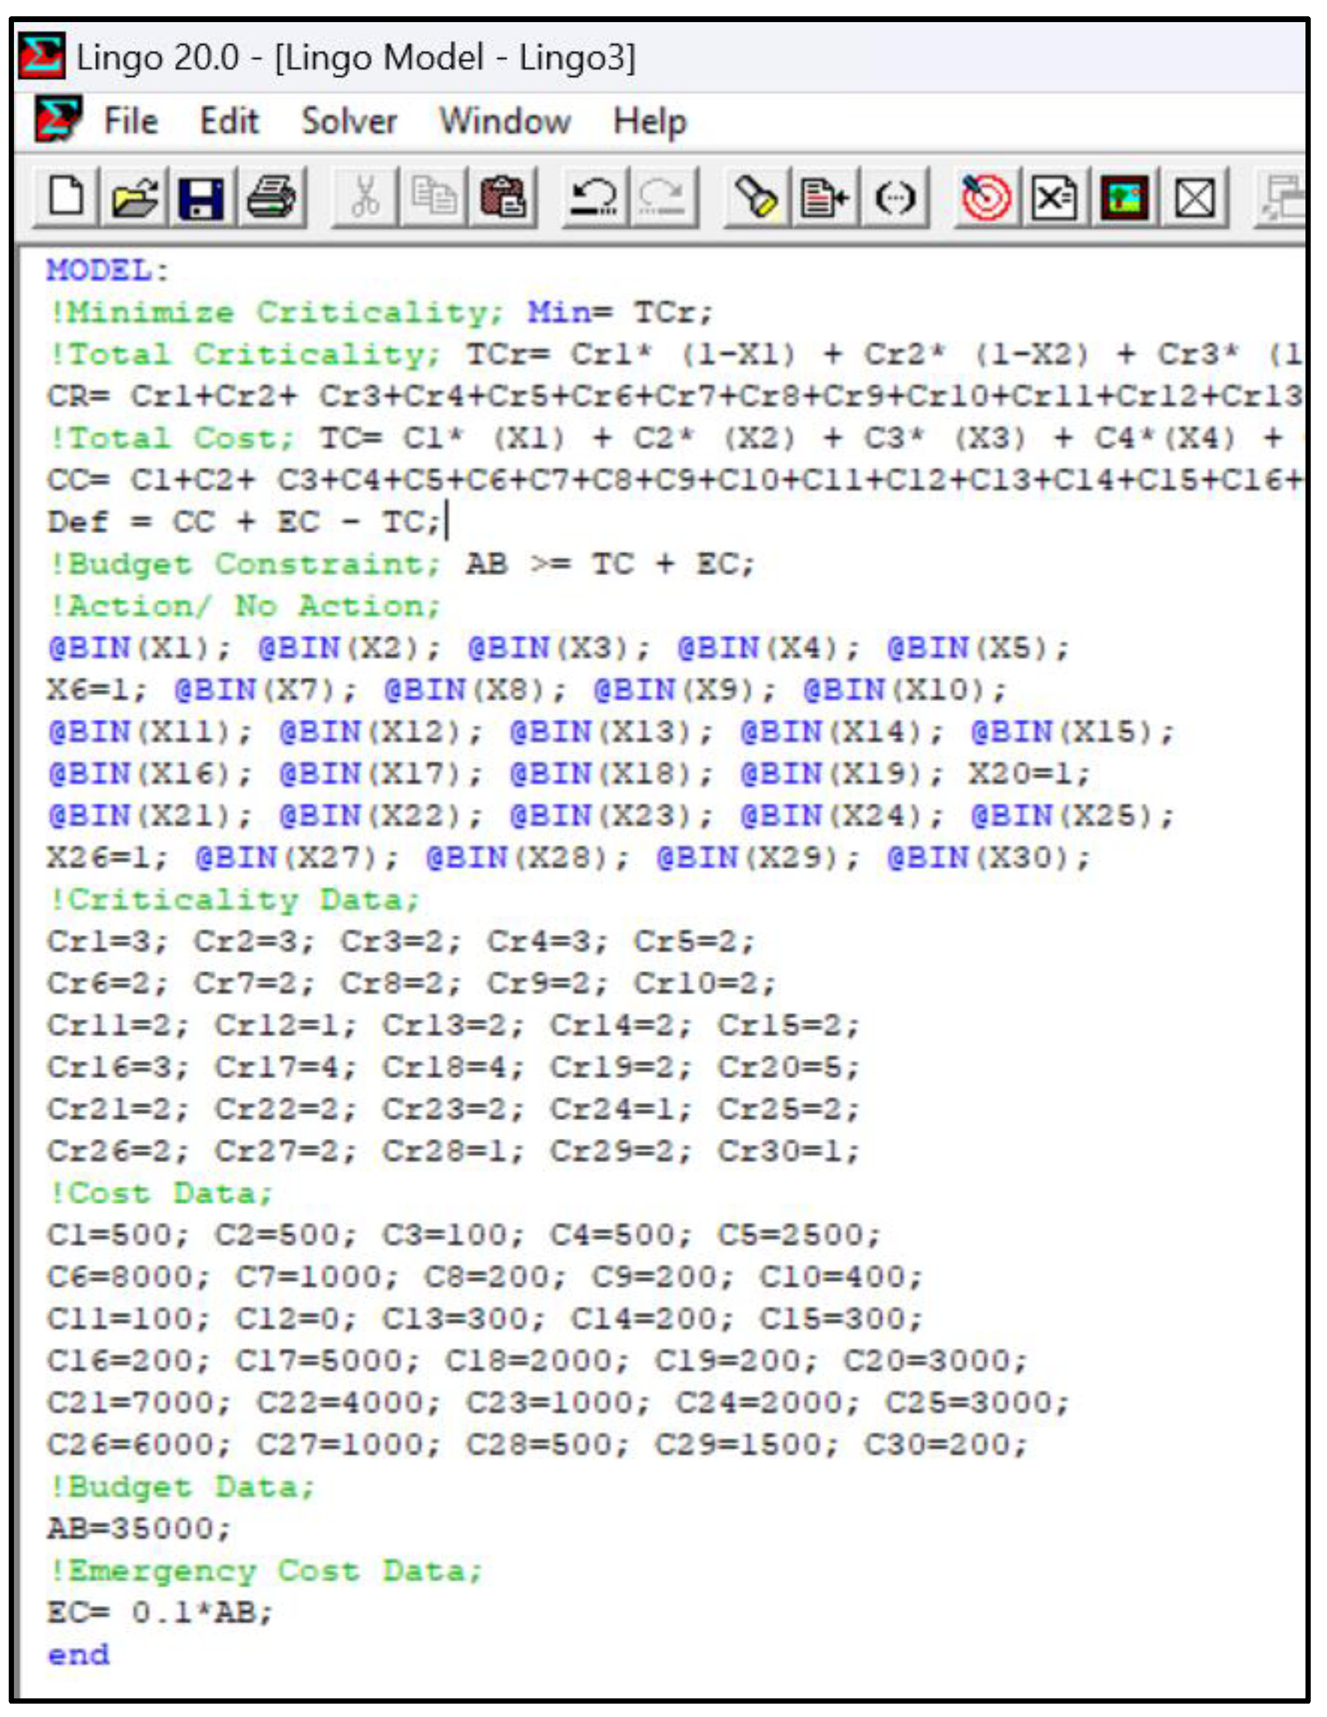
Task: Save the model using floppy disk icon
Action: [202, 197]
